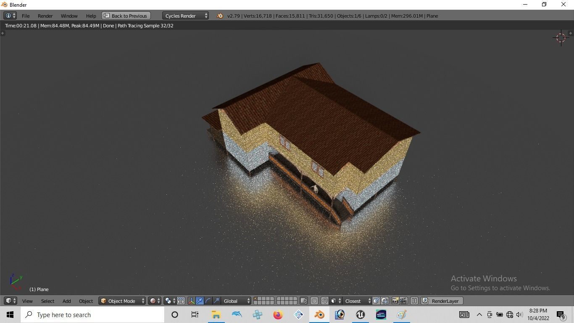Open the Help menu
The image size is (574, 323).
[91, 16]
